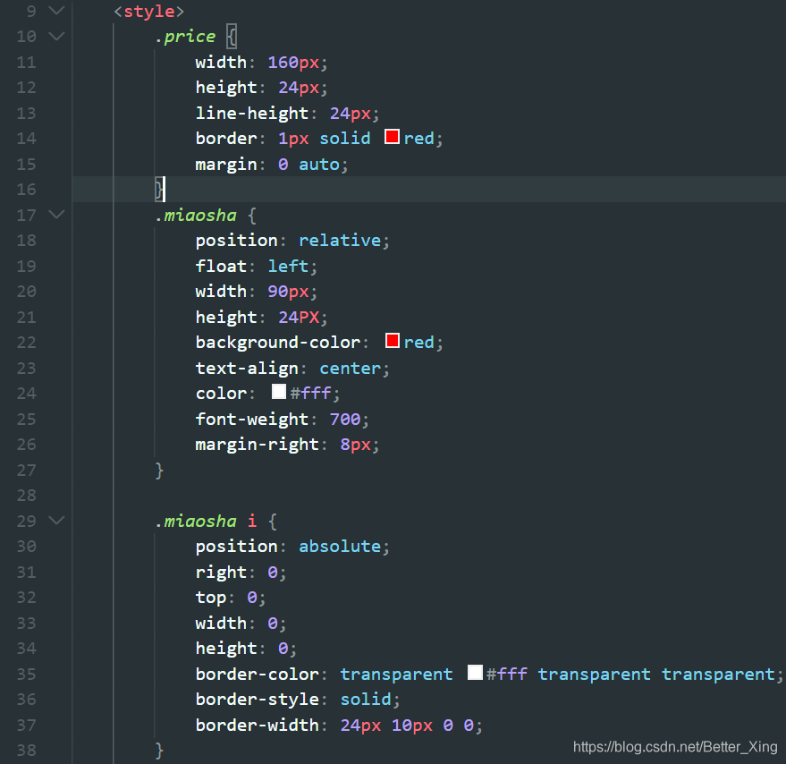Click the relative position value
Screen dimensions: 786x764
tap(340, 241)
